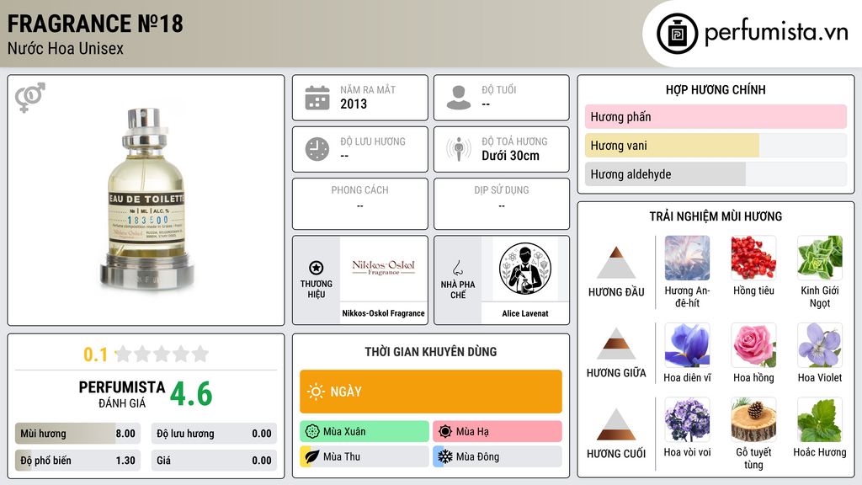This screenshot has height=485, width=862.
Task: Select the Mùa Xuân season bar
Action: (x=364, y=432)
